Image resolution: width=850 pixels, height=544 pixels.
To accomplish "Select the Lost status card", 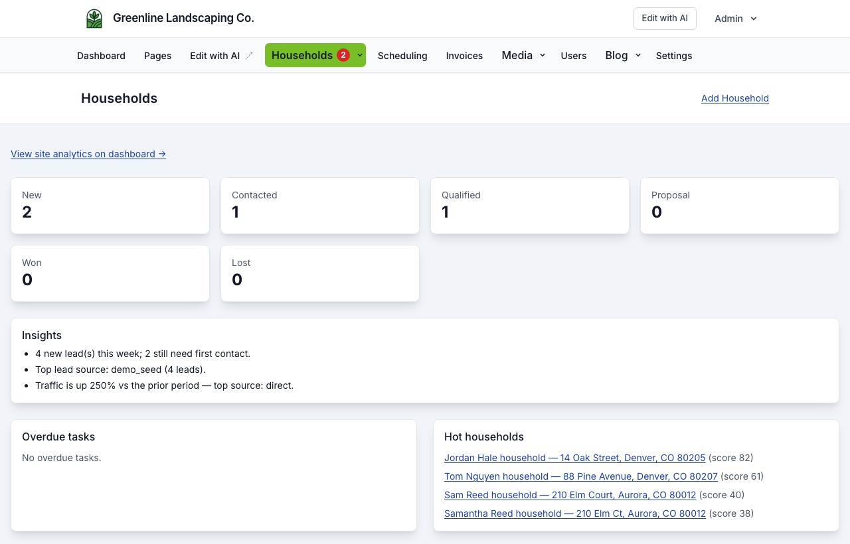I will (x=320, y=273).
